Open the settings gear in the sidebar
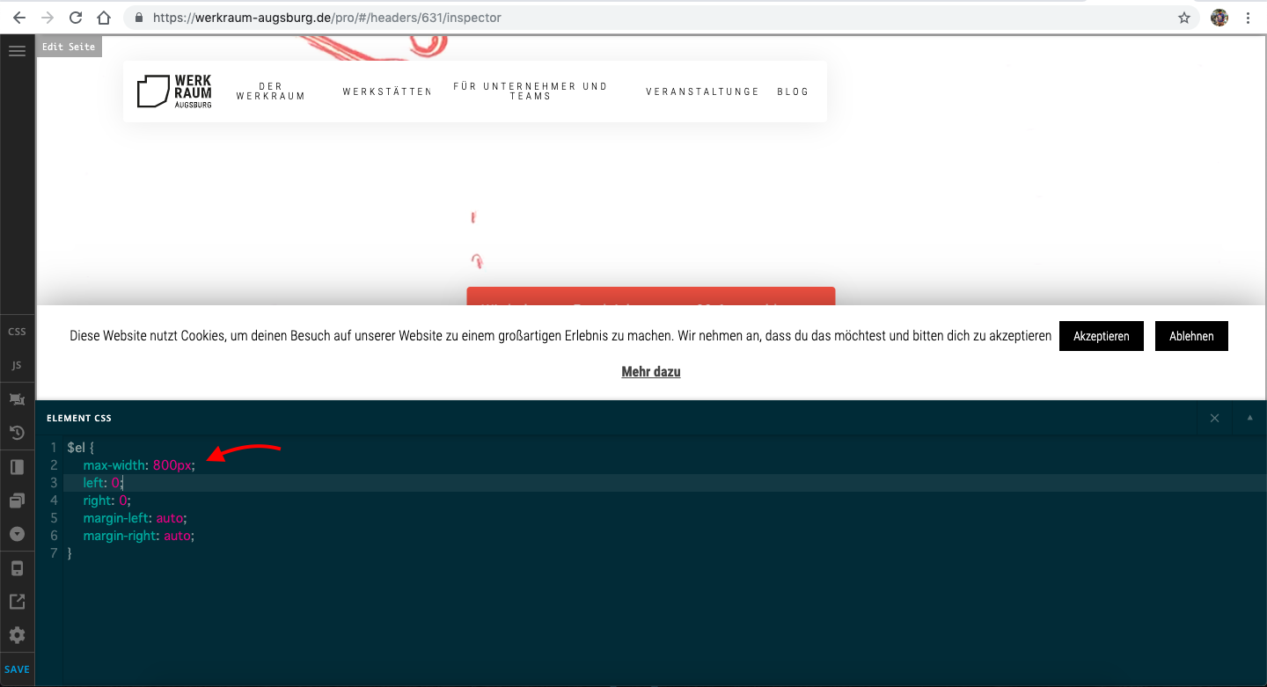1267x687 pixels. pos(17,635)
